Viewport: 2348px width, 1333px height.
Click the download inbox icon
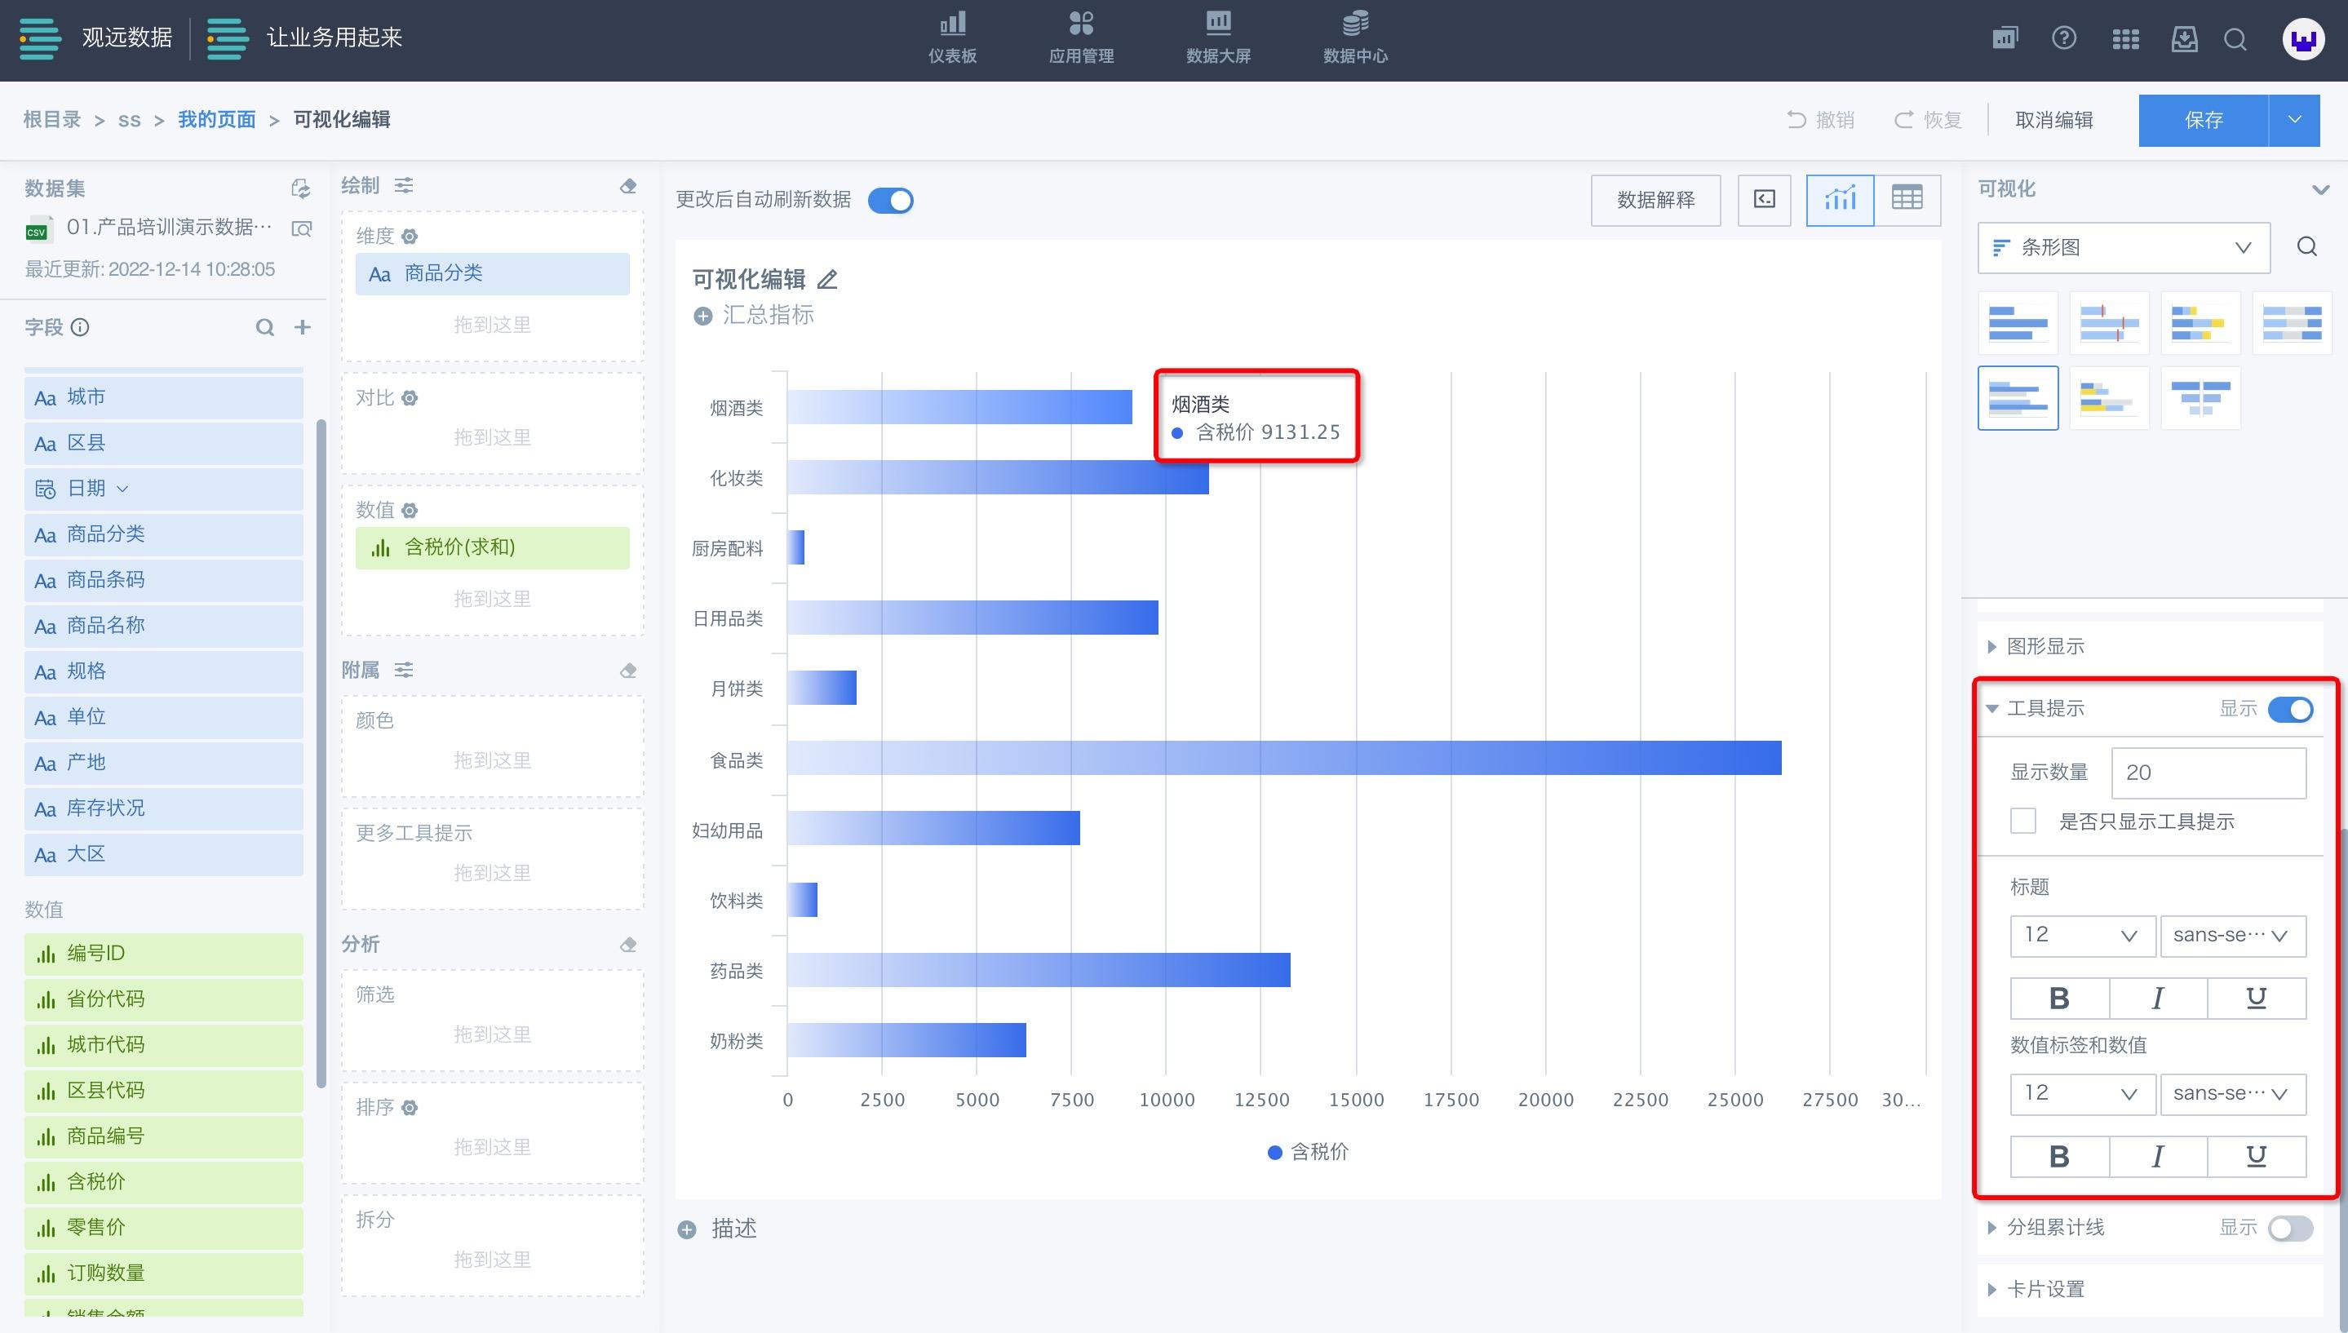point(2184,38)
